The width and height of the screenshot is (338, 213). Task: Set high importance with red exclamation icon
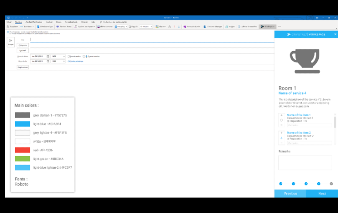coord(175,27)
